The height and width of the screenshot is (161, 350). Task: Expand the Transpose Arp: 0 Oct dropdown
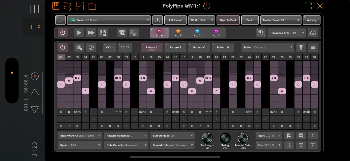(287, 32)
